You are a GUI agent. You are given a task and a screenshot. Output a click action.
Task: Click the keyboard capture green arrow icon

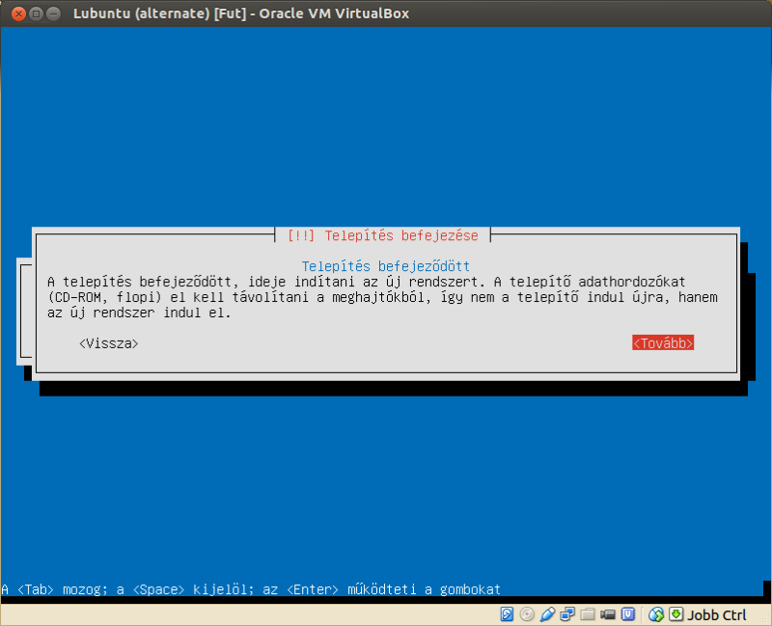676,614
